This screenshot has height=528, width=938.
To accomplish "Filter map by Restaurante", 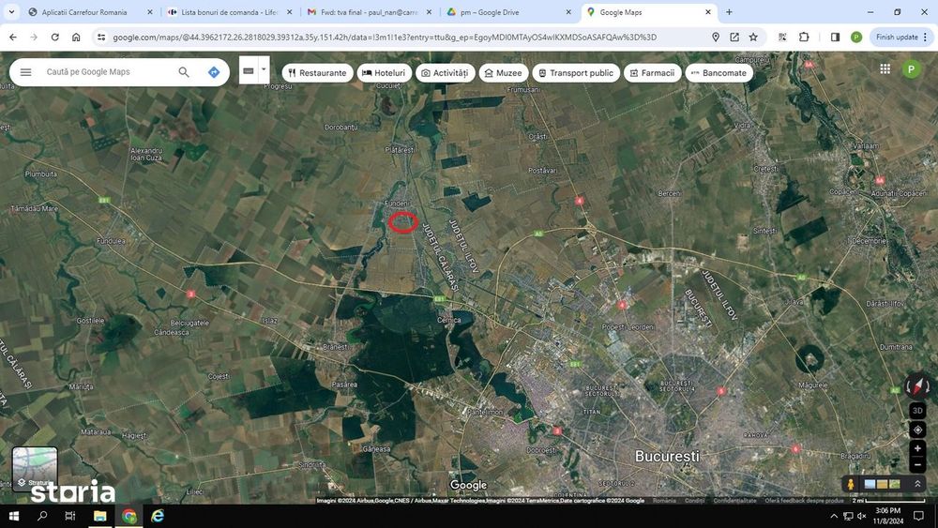I will 317,73.
